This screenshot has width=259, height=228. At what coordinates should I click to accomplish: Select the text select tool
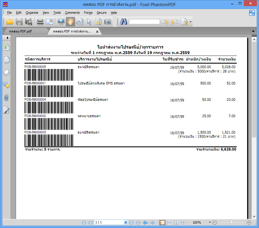tap(98, 22)
